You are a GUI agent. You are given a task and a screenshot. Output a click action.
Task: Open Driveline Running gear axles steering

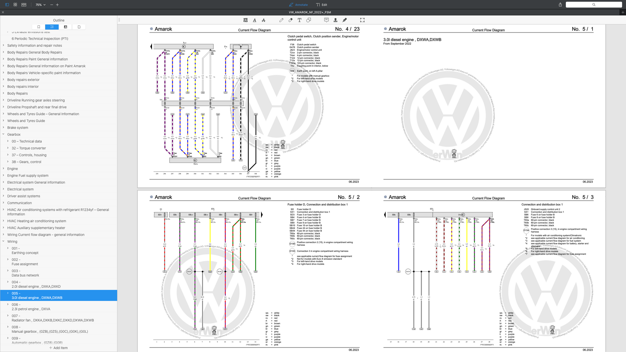pos(36,100)
